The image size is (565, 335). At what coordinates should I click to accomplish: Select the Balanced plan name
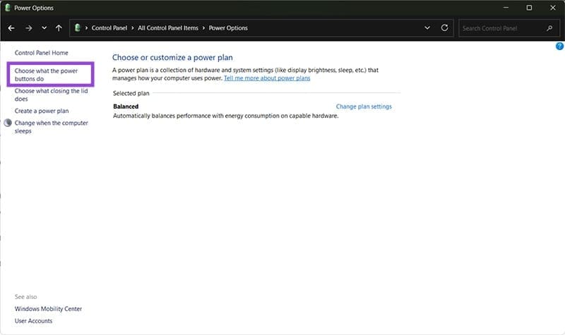[x=126, y=106]
